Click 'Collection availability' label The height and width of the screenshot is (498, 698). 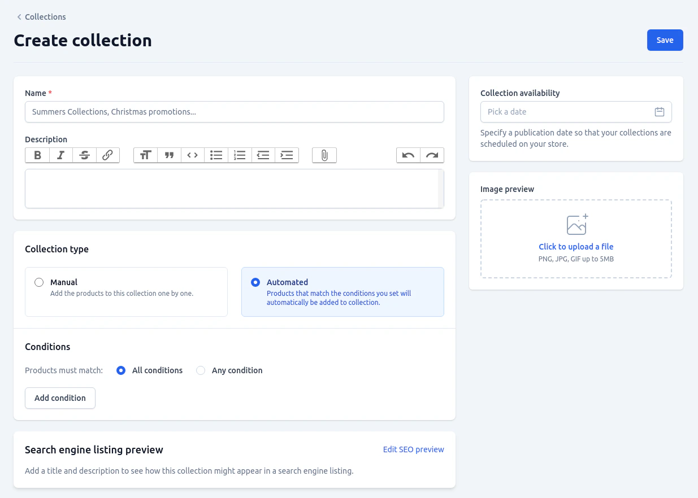[x=520, y=93]
